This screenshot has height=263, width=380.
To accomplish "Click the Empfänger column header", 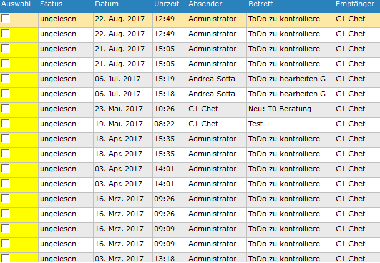I will [x=355, y=4].
